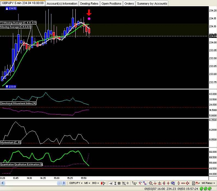
Task: Click the 234.52 high price marker
Action: [x=11, y=8]
